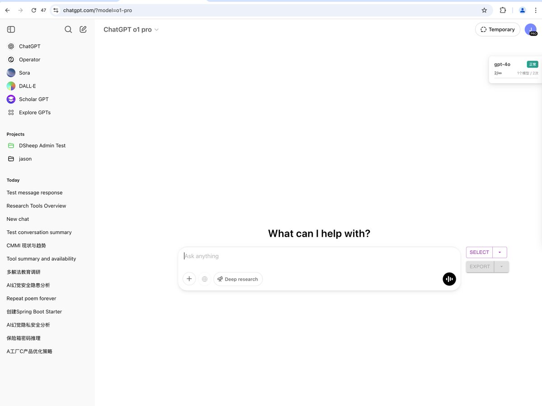Click the green DSheep Admin Test folder icon
This screenshot has width=542, height=406.
point(11,145)
